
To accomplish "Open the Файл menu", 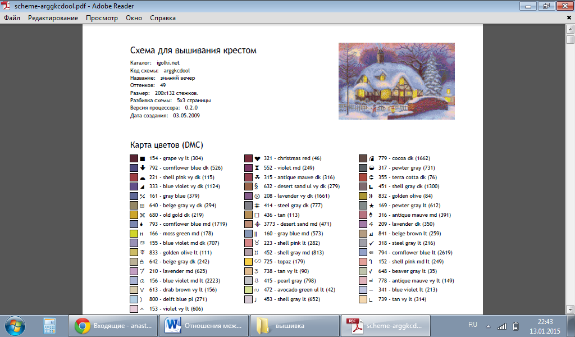I will [12, 18].
